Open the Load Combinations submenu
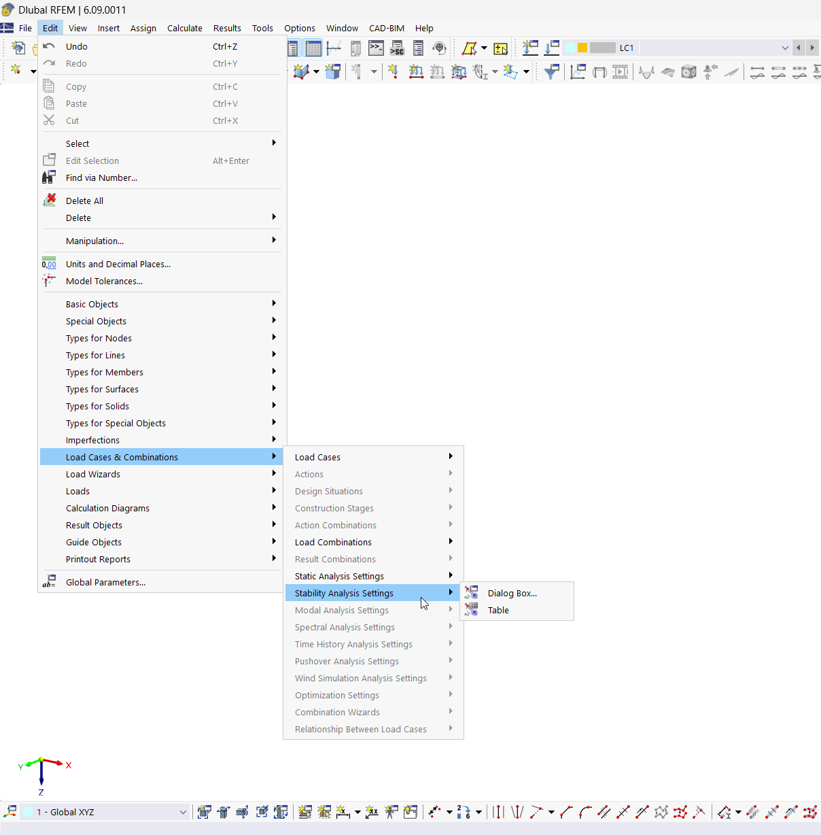The width and height of the screenshot is (821, 835). point(373,542)
